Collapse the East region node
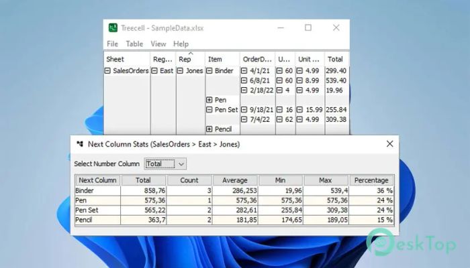This screenshot has height=268, width=470. coord(154,71)
